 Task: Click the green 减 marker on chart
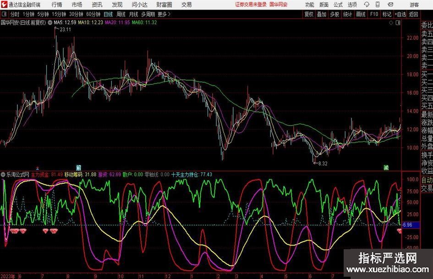[386, 167]
